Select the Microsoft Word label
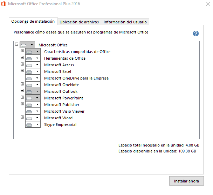This screenshot has width=213, height=195. pyautogui.click(x=58, y=118)
